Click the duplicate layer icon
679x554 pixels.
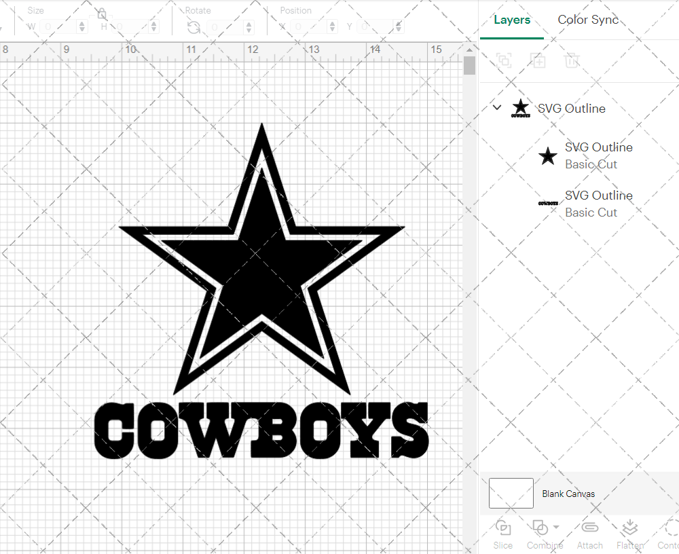coord(538,60)
